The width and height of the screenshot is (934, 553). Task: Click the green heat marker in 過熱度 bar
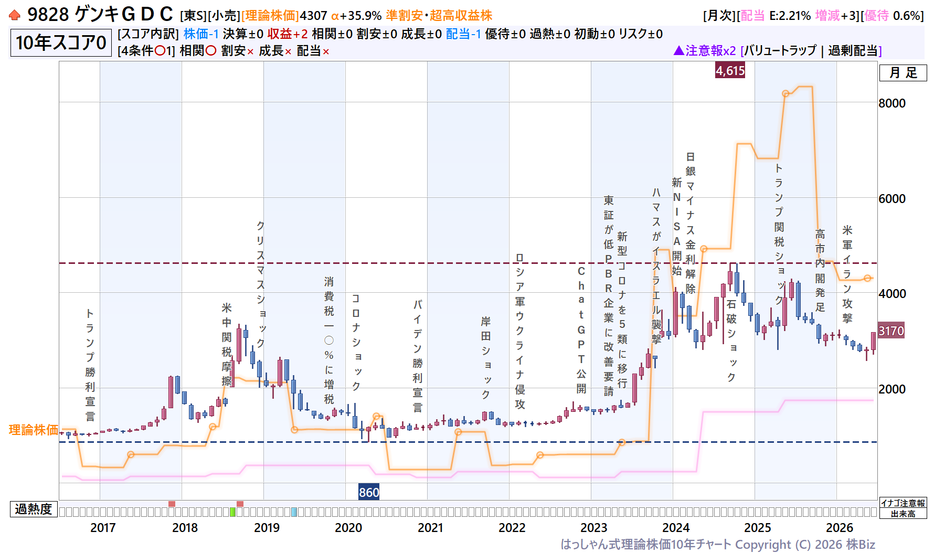(233, 512)
